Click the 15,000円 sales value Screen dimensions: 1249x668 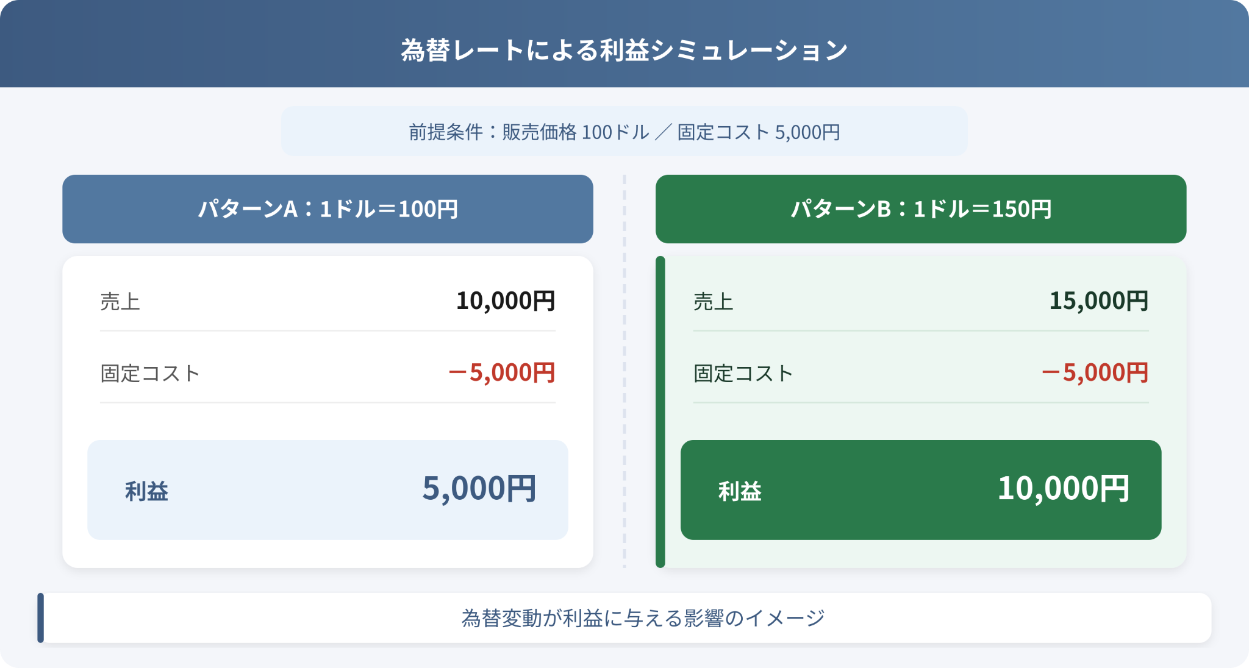(x=1099, y=301)
